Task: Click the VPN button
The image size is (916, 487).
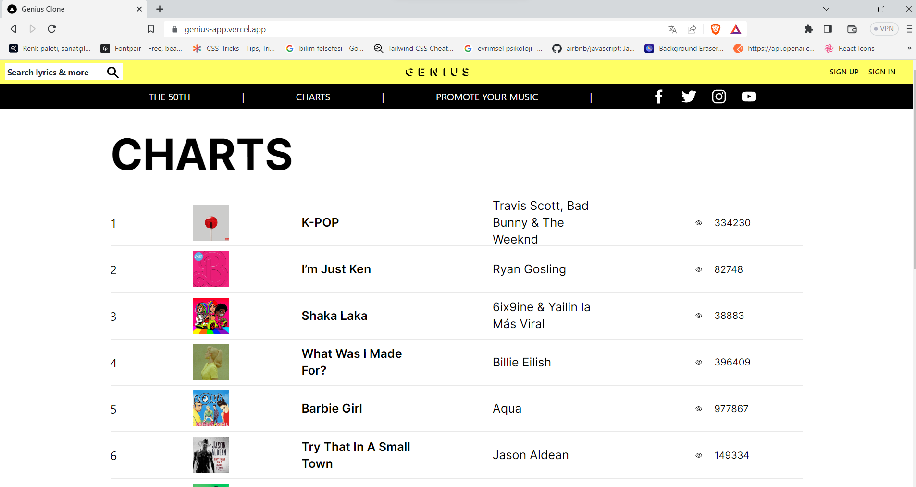Action: point(884,29)
